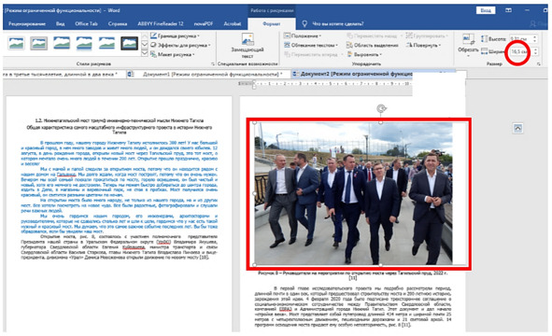This screenshot has width=552, height=336.
Task: Open Макет рисунка dropdown
Action: tap(172, 54)
